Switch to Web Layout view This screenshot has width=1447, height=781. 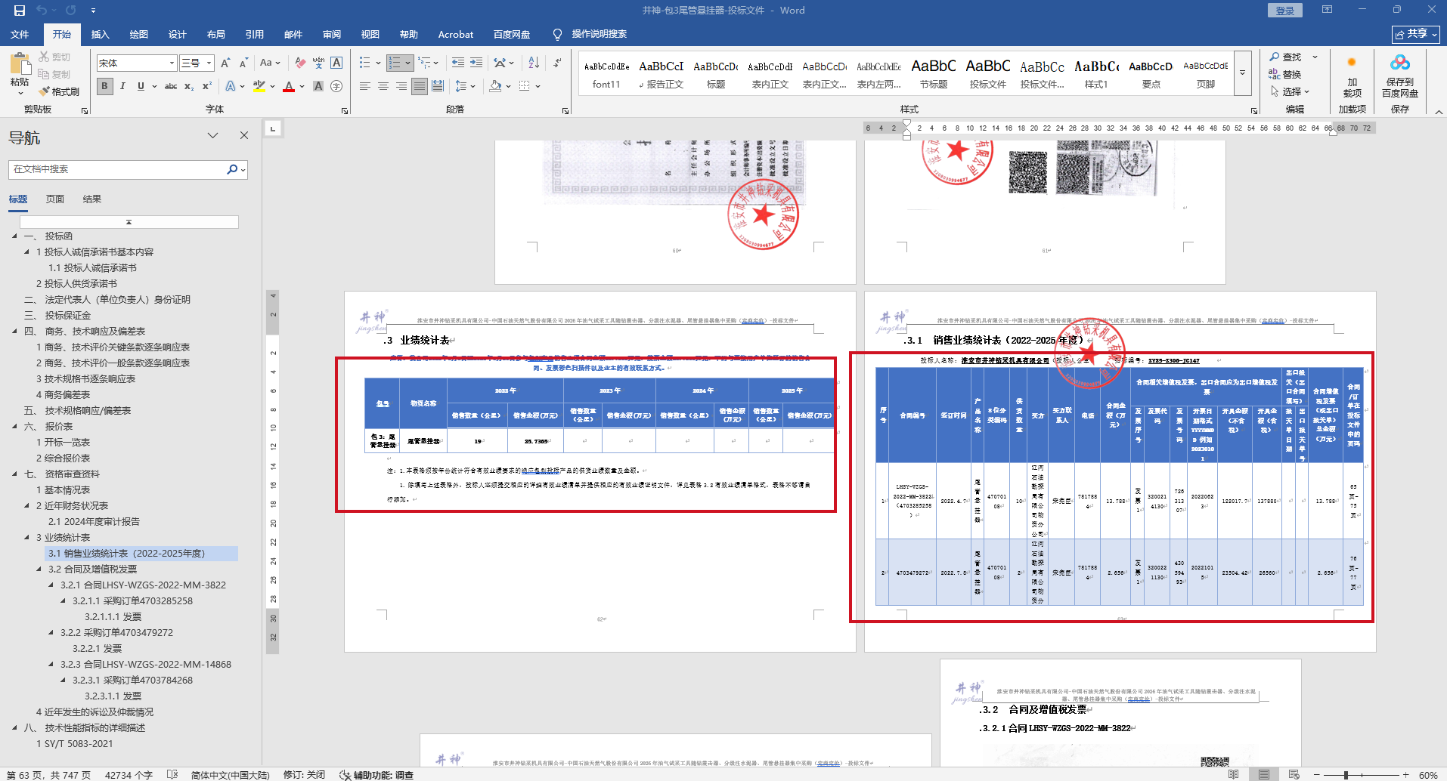(1294, 774)
